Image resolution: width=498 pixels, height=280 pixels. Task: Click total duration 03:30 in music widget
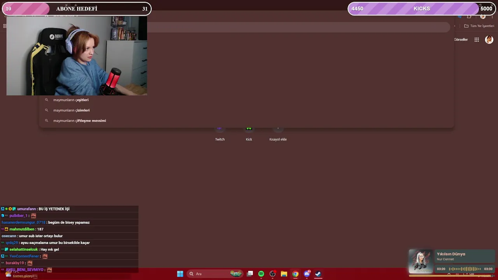click(x=488, y=269)
